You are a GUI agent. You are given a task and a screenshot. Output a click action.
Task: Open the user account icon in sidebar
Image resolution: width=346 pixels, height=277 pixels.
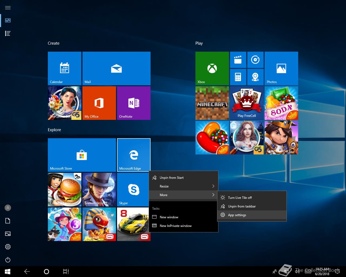click(x=8, y=208)
